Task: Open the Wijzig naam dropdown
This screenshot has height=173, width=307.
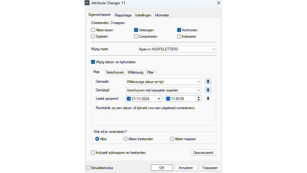Action: coord(177,49)
